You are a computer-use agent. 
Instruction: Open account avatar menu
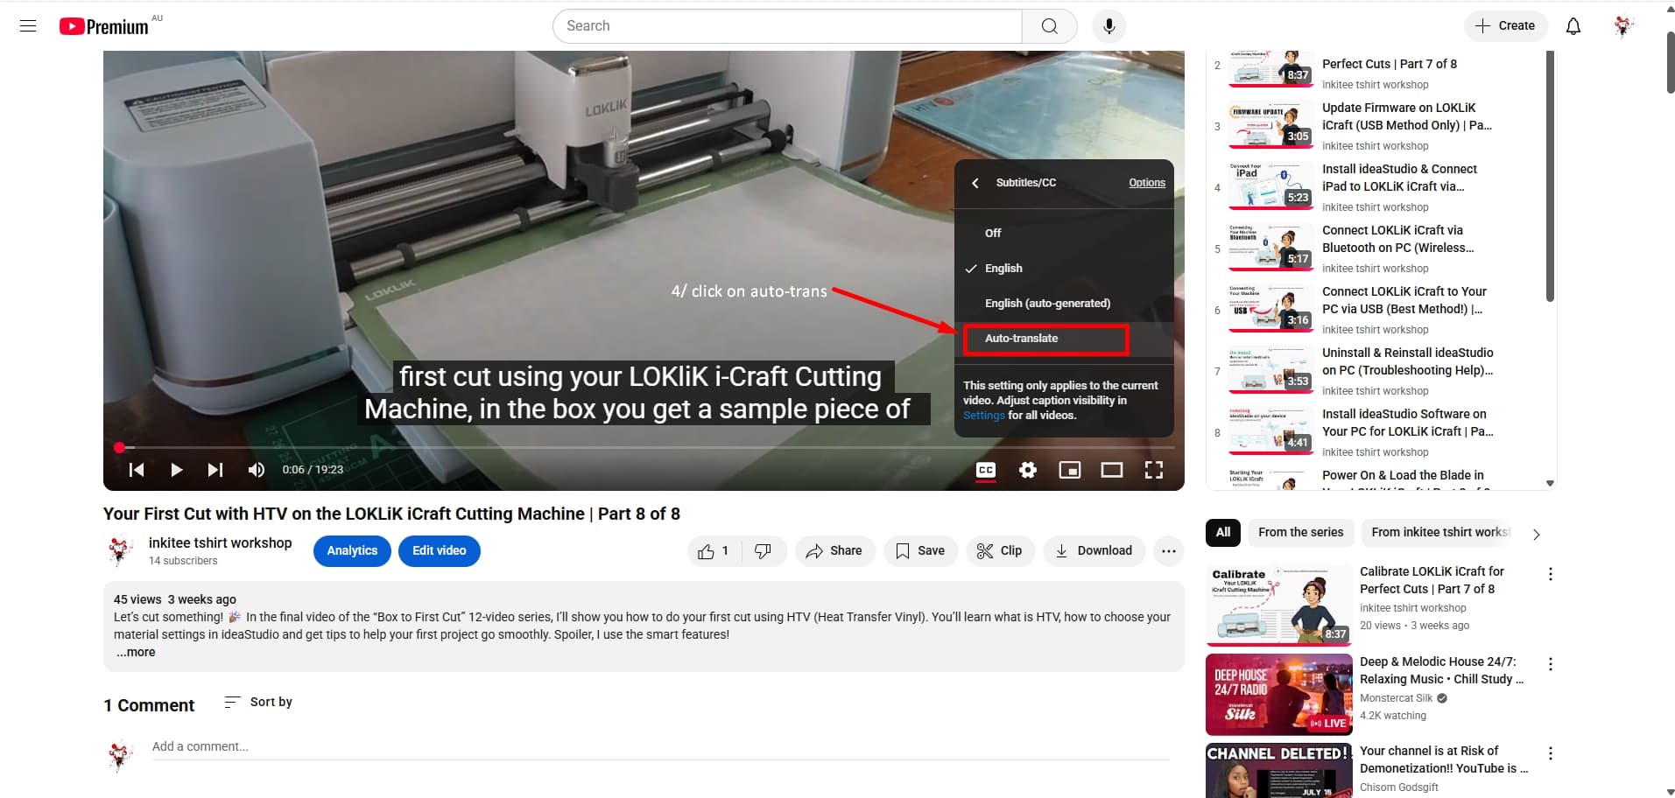[1623, 26]
